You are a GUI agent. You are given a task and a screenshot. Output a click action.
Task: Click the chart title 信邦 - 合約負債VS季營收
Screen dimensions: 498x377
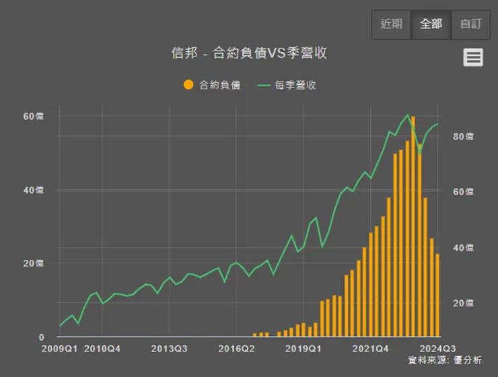249,53
